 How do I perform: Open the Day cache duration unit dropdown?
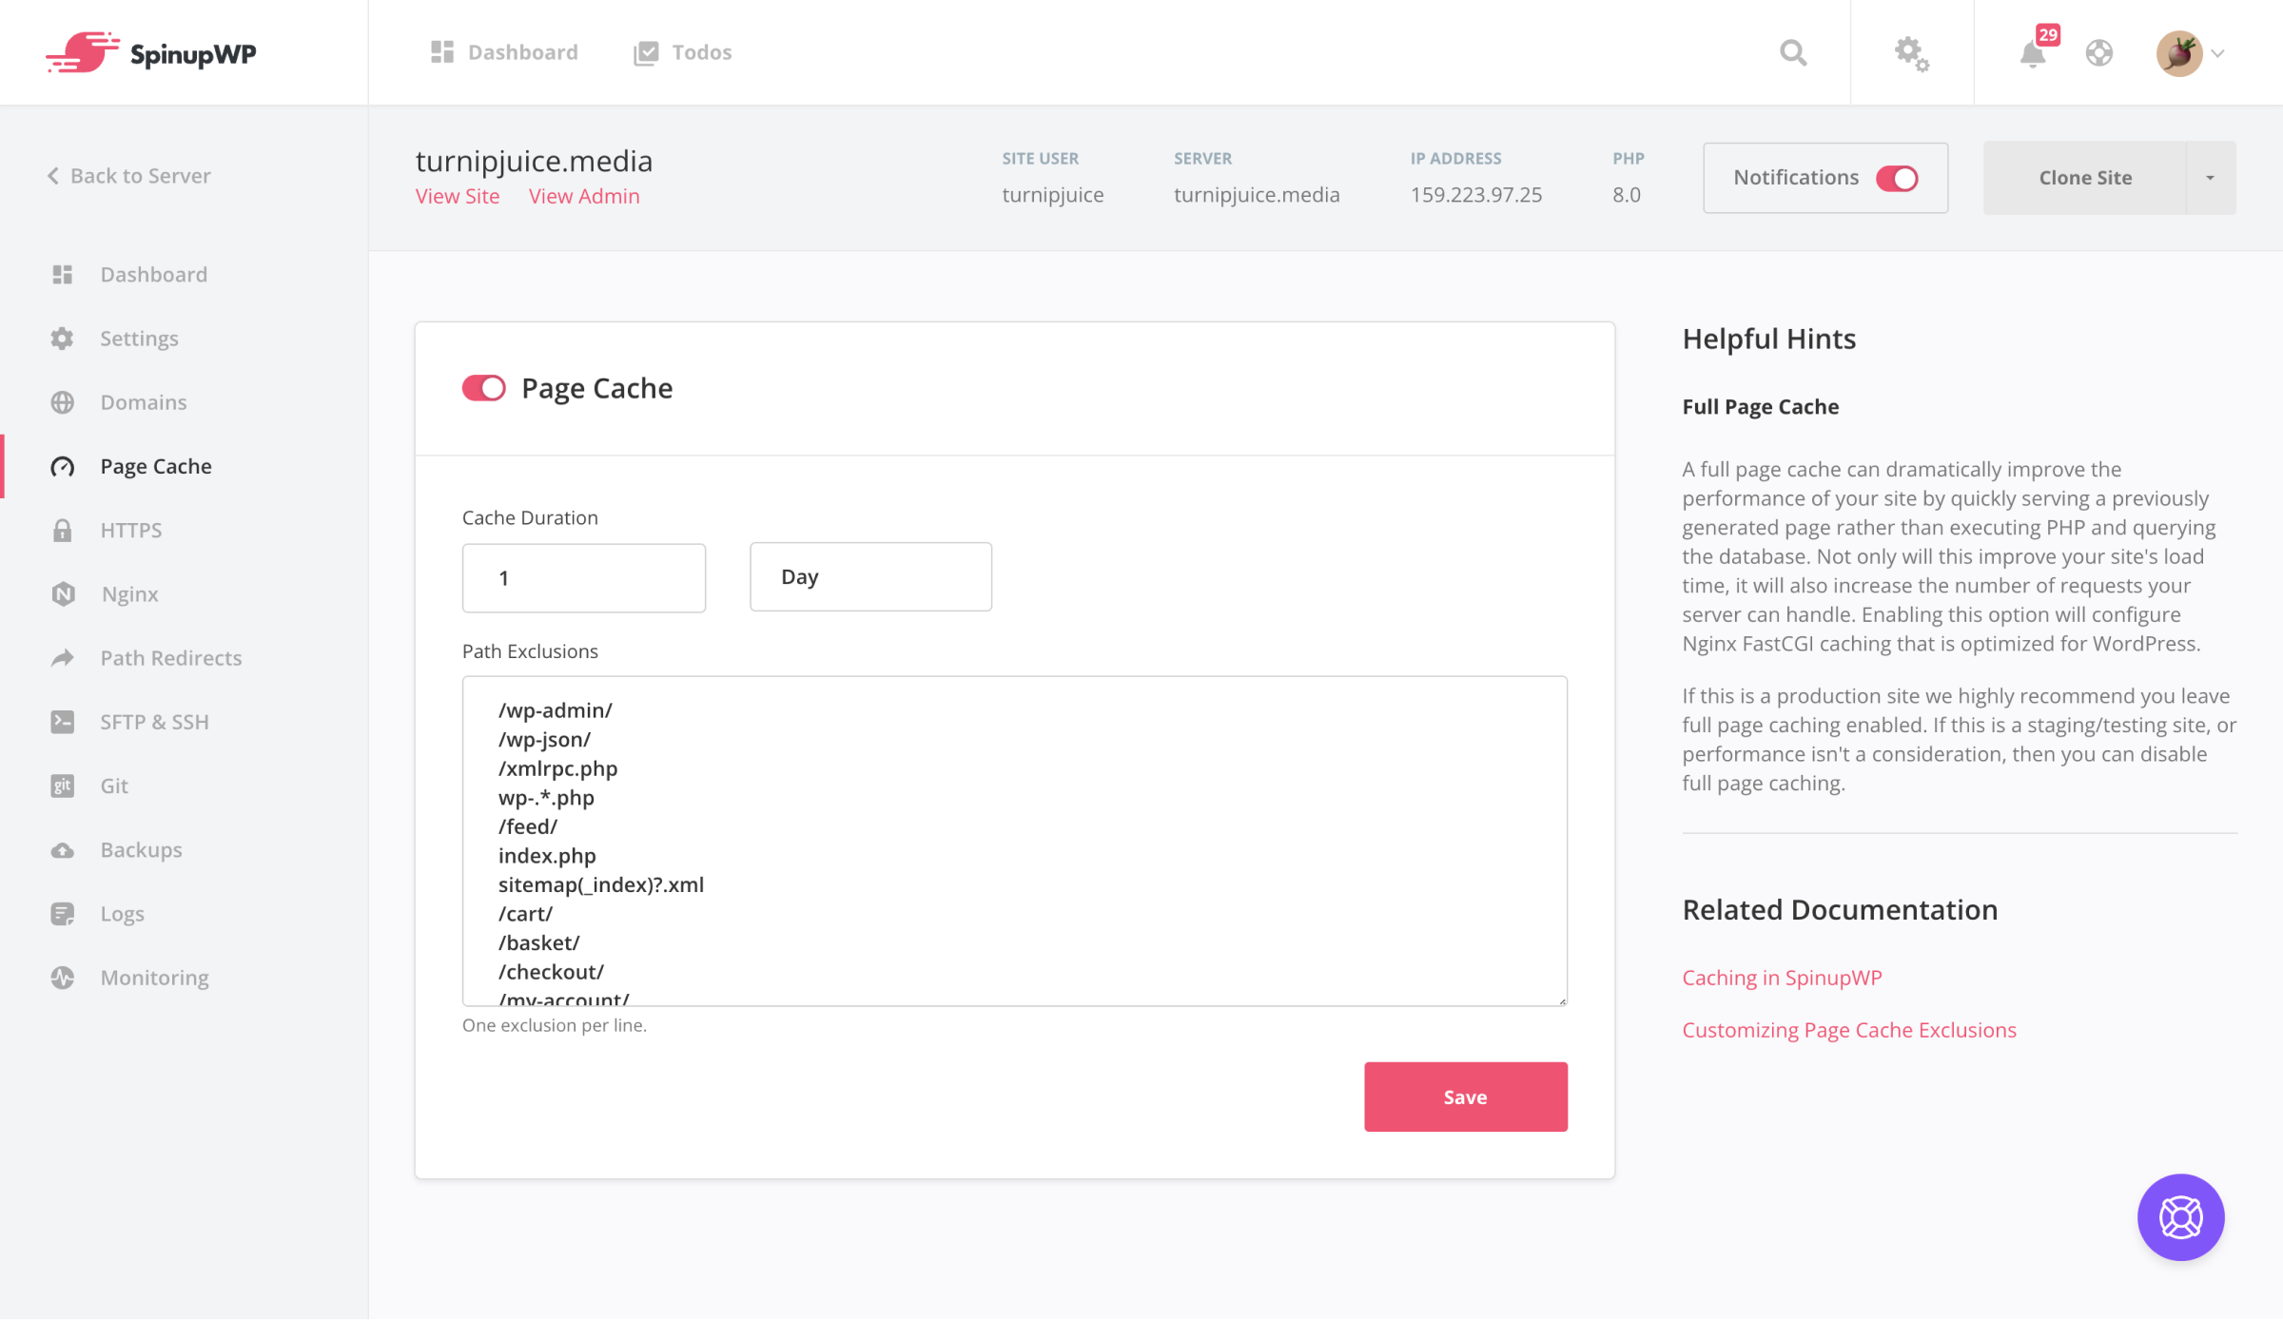pos(870,576)
